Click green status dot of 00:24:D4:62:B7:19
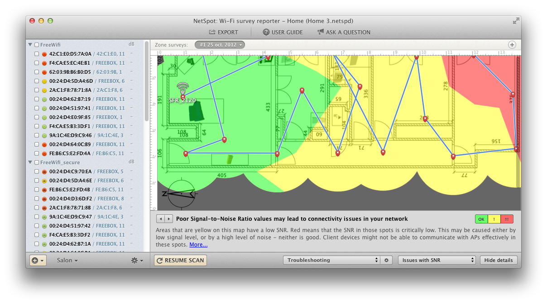The width and height of the screenshot is (547, 304). pos(44,99)
